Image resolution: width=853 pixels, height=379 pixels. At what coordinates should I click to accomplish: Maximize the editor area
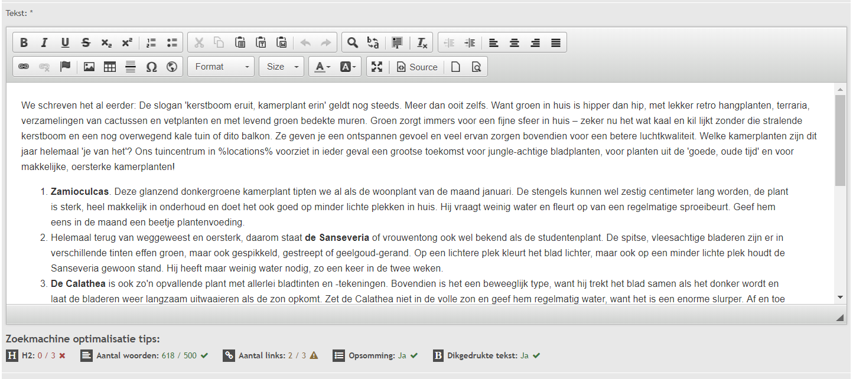pos(376,67)
